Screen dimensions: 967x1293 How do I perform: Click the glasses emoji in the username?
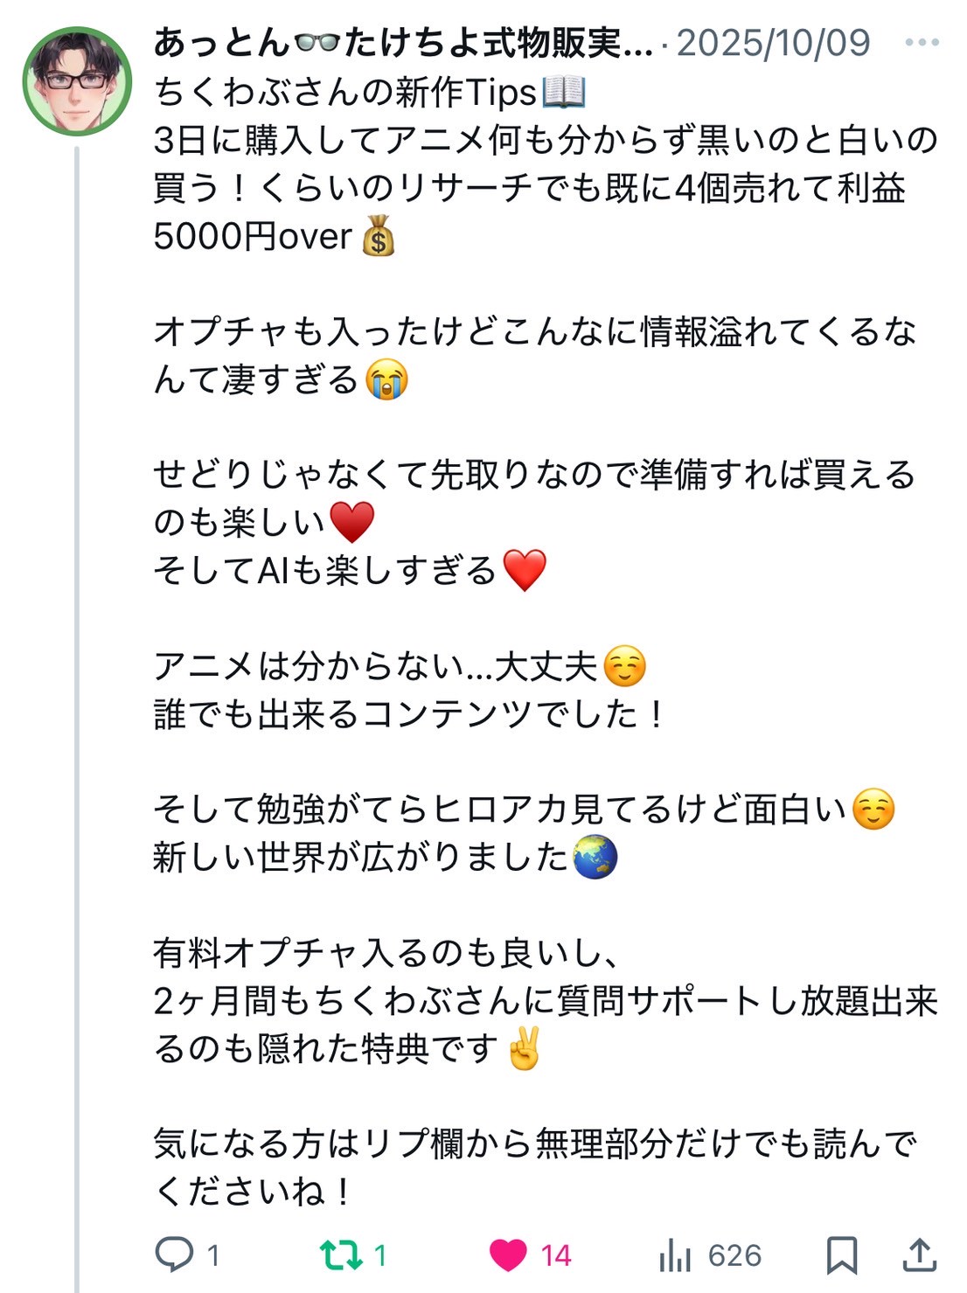317,42
